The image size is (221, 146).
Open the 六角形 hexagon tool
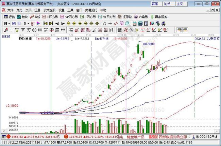[x=141, y=17]
